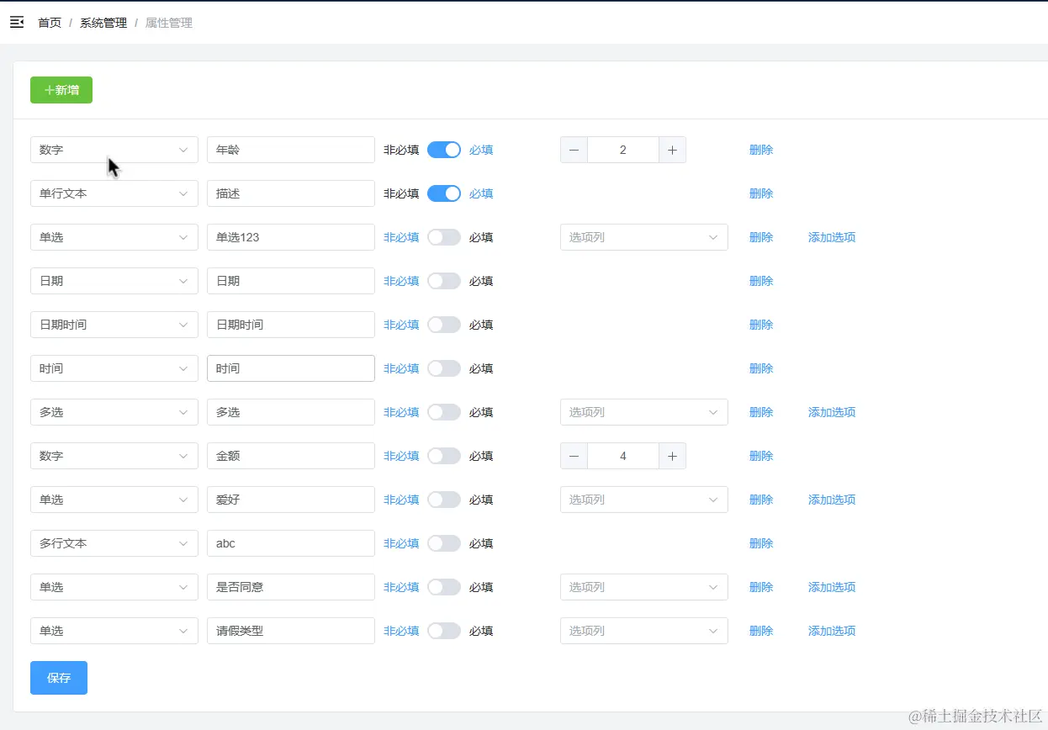Toggle required switch for 请假类型 row
The image size is (1048, 730).
(444, 631)
